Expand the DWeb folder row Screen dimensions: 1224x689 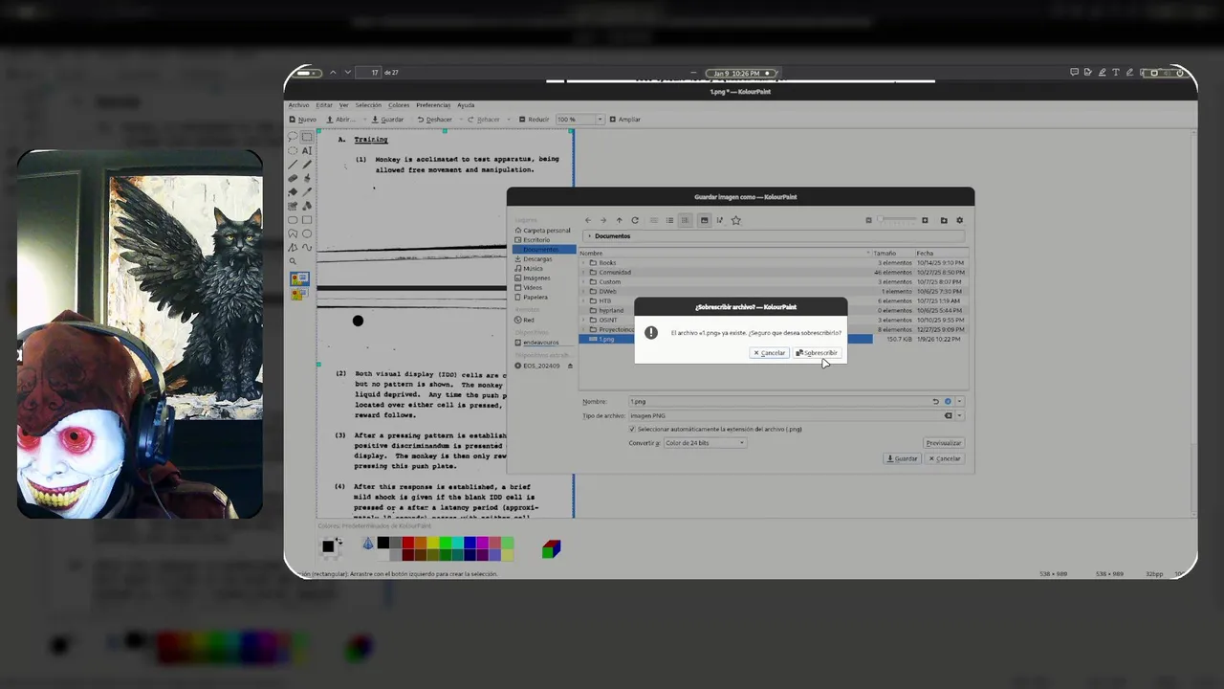click(x=583, y=291)
